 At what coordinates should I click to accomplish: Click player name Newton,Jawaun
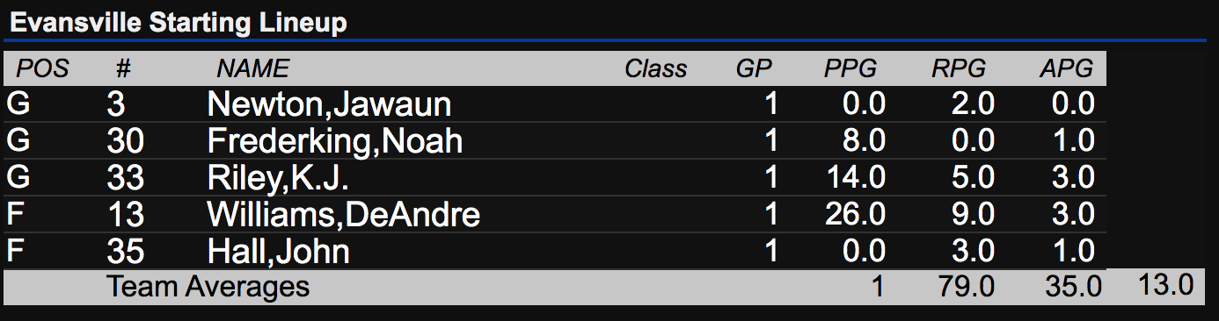329,104
